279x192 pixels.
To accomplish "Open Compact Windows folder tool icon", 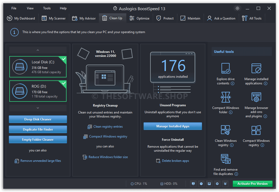I will coord(225,97).
